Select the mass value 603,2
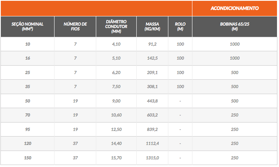This screenshot has height=167, width=279. (152, 115)
